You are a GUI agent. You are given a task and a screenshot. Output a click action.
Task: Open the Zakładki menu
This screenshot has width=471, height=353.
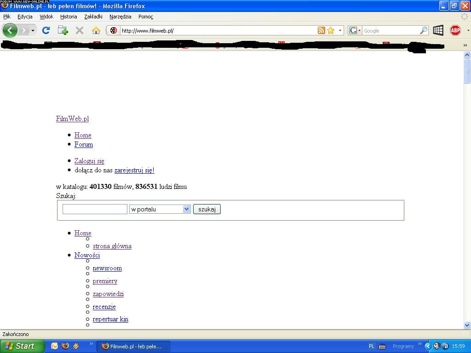(x=93, y=17)
